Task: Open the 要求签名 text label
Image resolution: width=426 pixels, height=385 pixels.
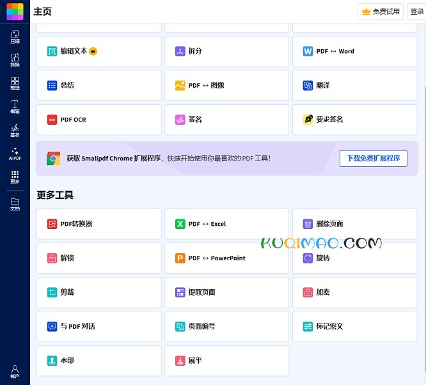Action: [329, 120]
